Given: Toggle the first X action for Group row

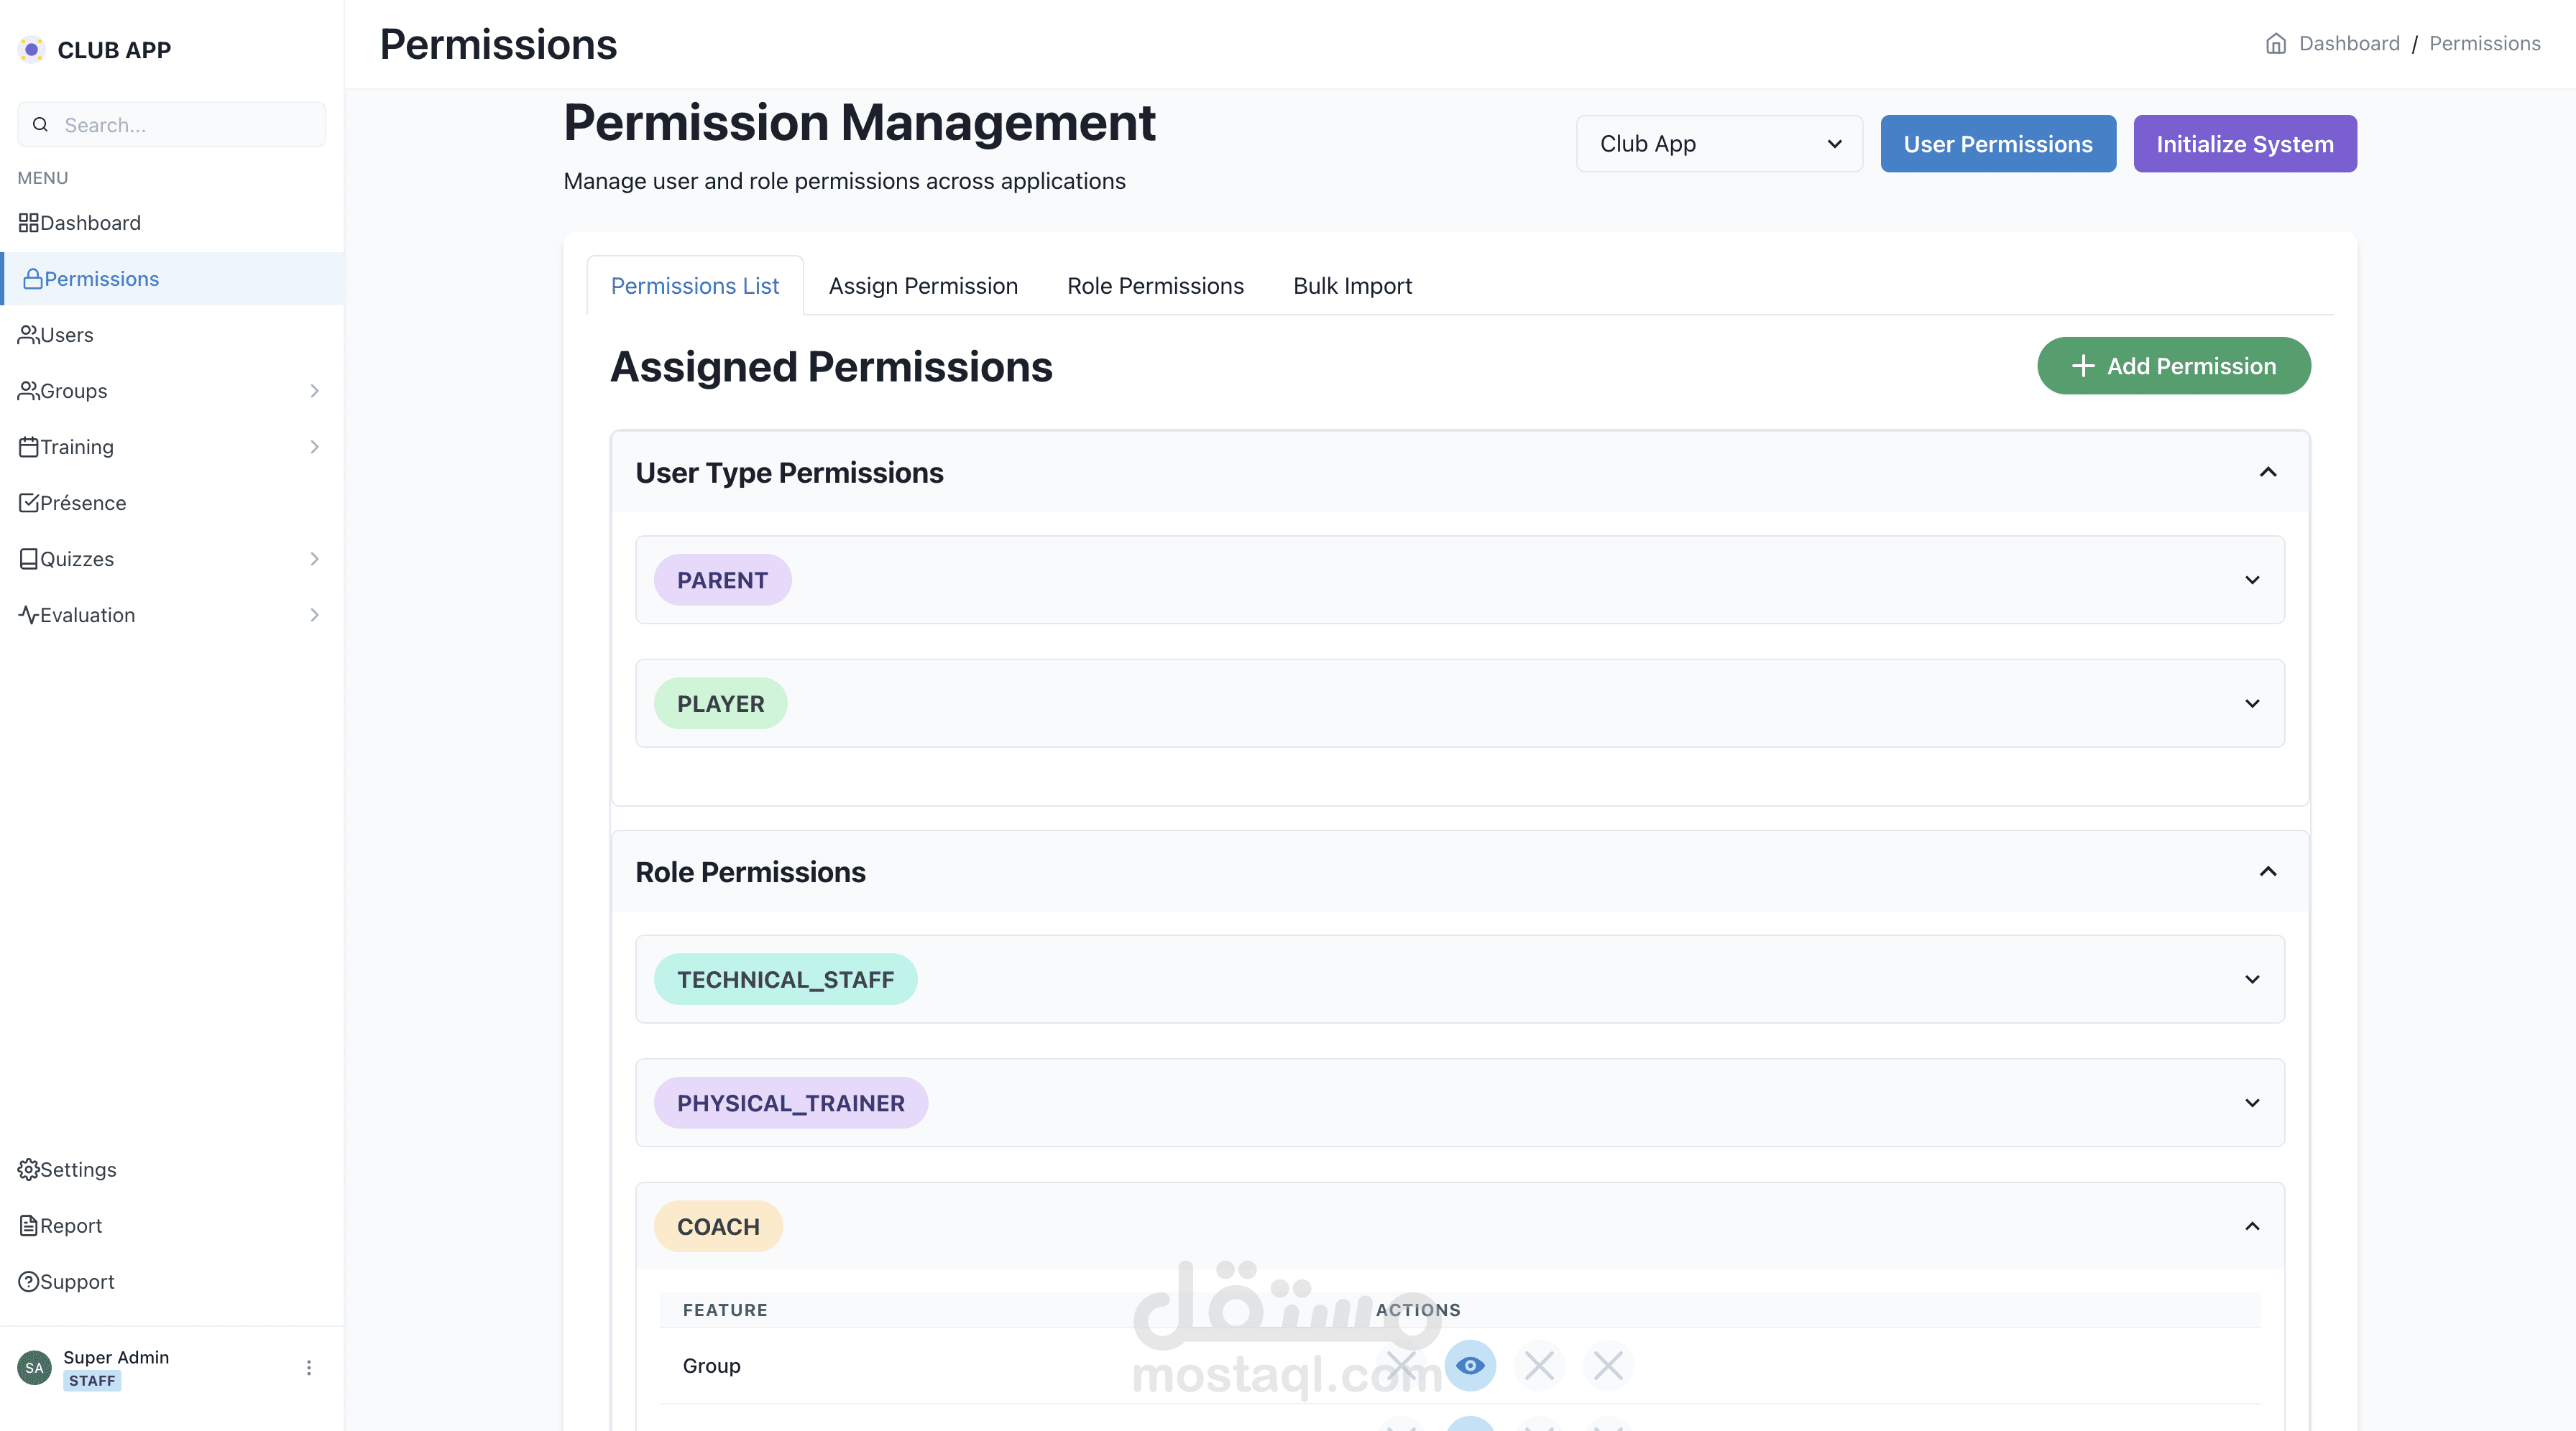Looking at the screenshot, I should click(x=1401, y=1365).
